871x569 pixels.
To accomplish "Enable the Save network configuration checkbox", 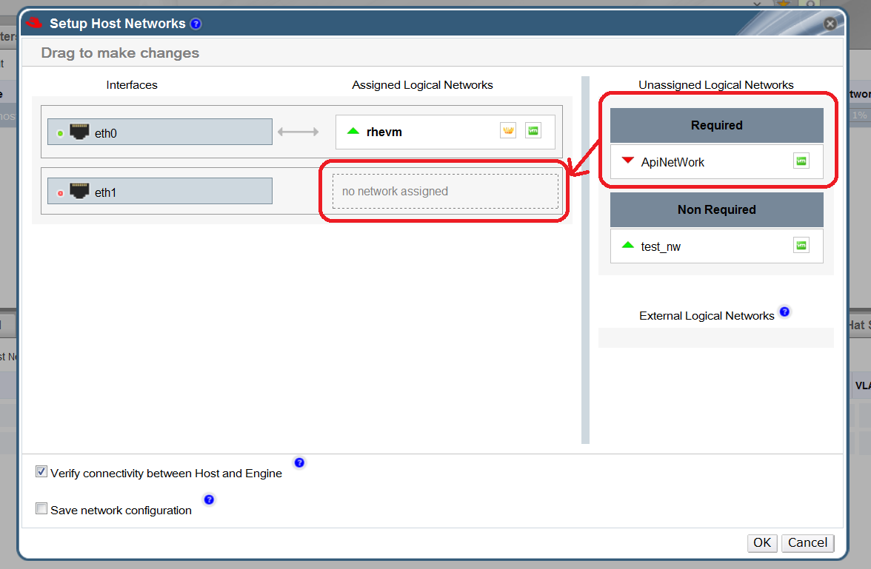I will click(41, 509).
